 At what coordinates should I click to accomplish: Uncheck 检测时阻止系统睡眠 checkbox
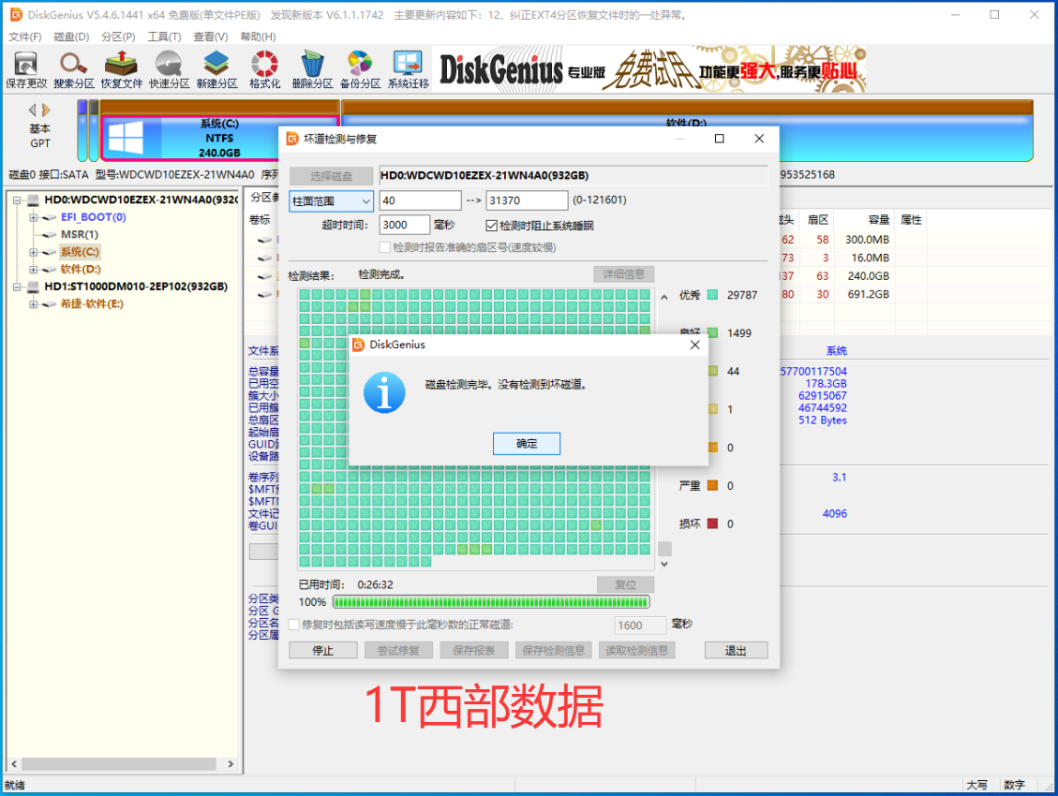(x=492, y=226)
